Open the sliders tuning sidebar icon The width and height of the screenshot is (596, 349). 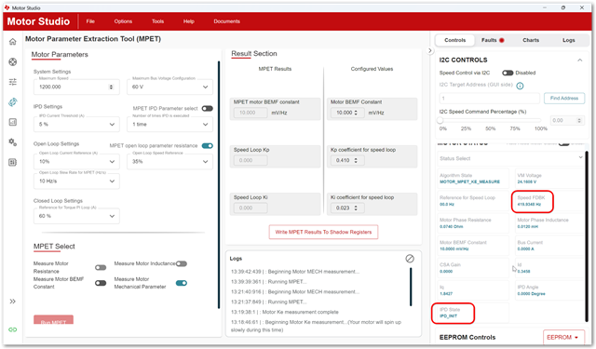point(12,82)
